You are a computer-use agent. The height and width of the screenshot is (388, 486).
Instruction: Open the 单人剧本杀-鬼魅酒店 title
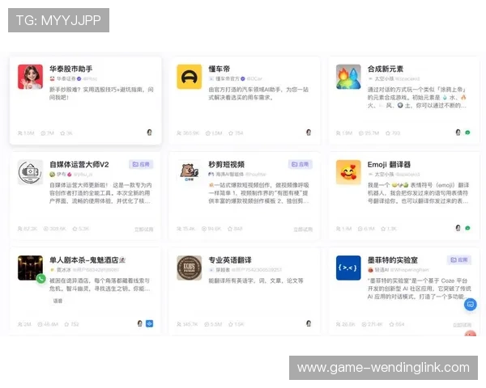click(x=87, y=260)
